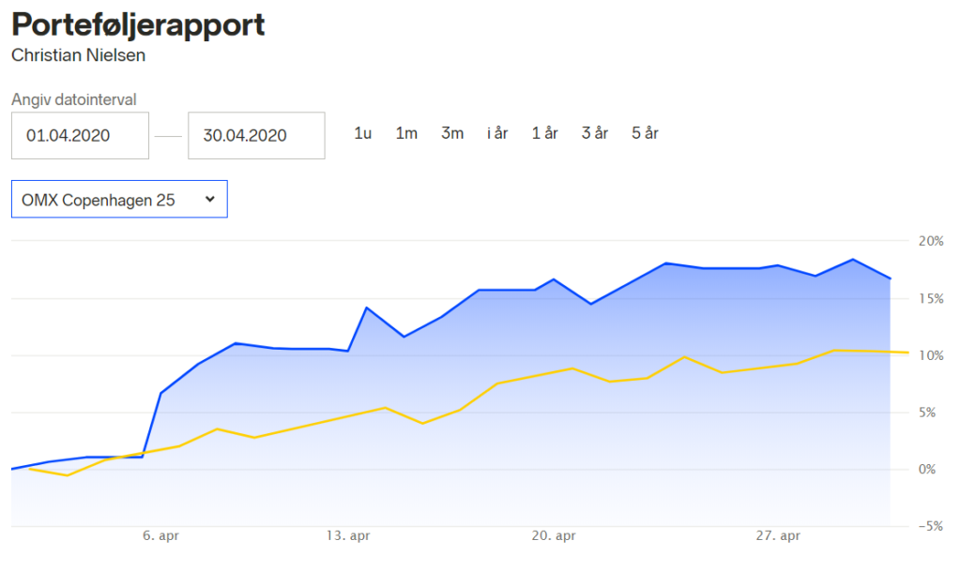Select the 1m time range
This screenshot has width=961, height=571.
click(x=406, y=133)
